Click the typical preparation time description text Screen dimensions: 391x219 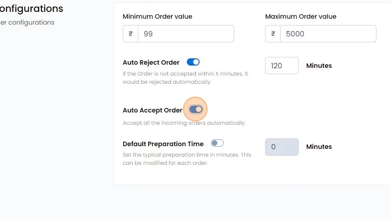coord(187,159)
